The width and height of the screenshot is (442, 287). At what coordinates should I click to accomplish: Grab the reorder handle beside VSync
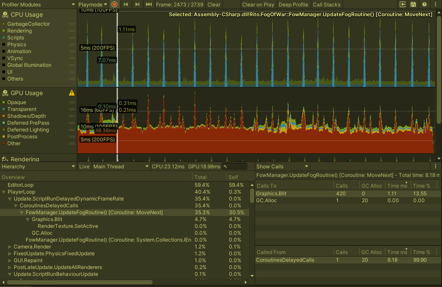point(72,58)
